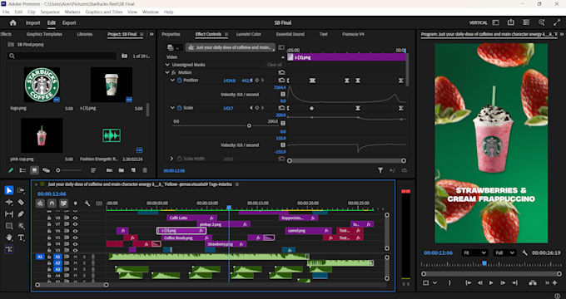The image size is (566, 299).
Task: Select the Razor tool
Action: pyautogui.click(x=21, y=203)
